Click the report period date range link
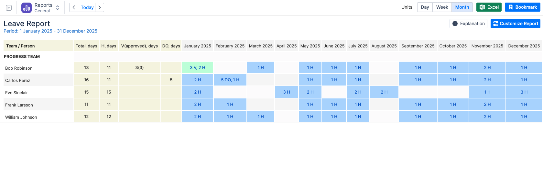 point(50,31)
